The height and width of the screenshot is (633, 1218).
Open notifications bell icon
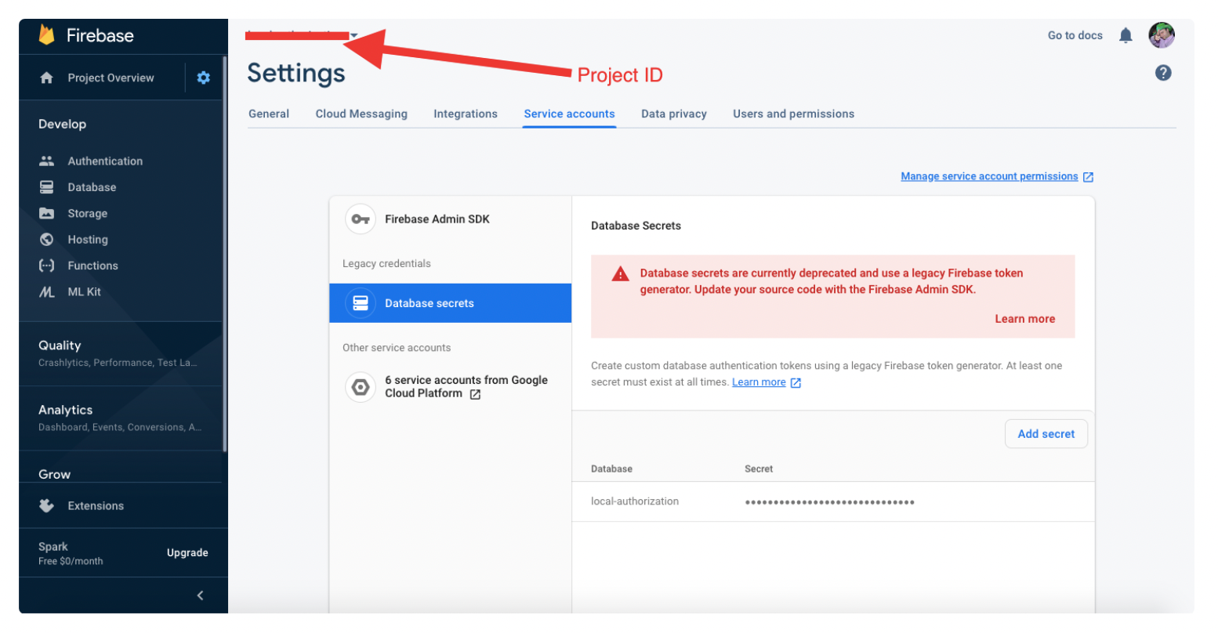1126,35
